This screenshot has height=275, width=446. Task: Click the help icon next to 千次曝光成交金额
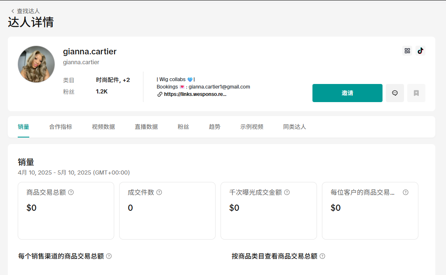tap(287, 192)
